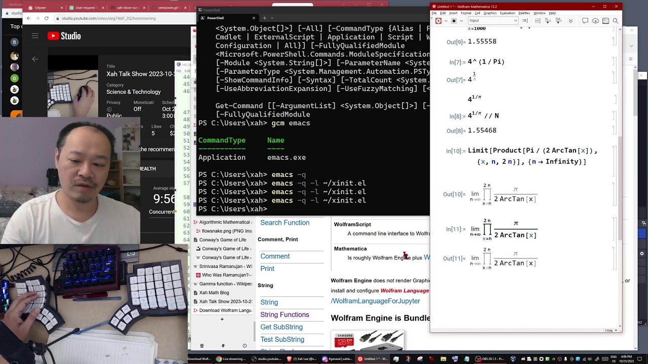Click the browser reload button

(47, 18)
